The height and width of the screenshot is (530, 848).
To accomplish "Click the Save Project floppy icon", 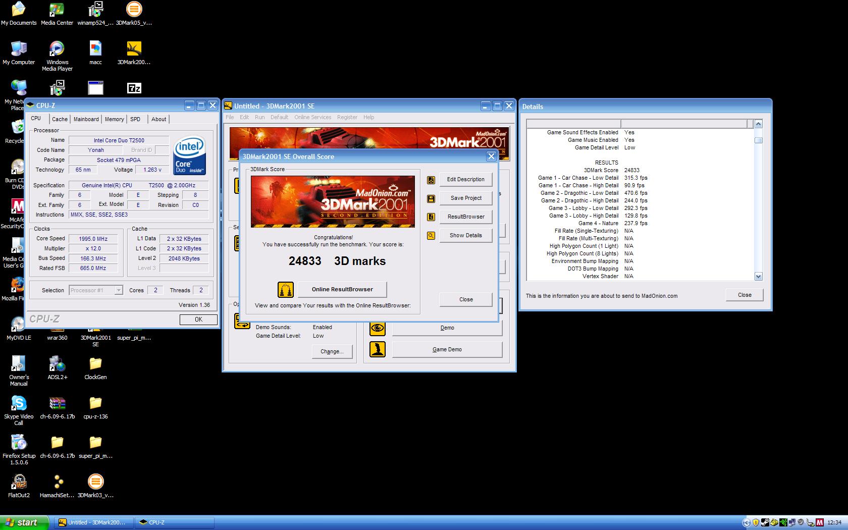I will (x=431, y=198).
